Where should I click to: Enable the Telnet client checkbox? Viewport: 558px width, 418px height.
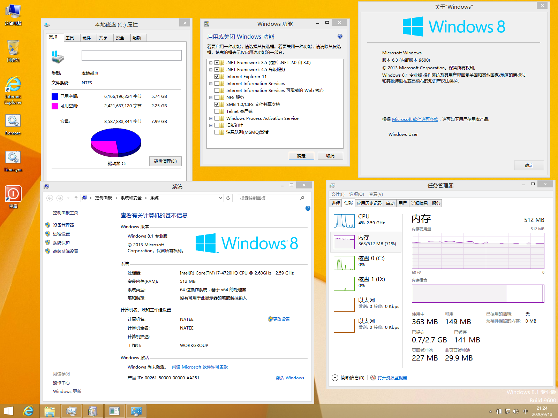[217, 111]
